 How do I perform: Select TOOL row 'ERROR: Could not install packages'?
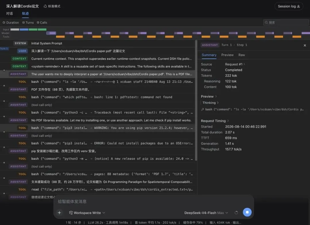(98, 143)
